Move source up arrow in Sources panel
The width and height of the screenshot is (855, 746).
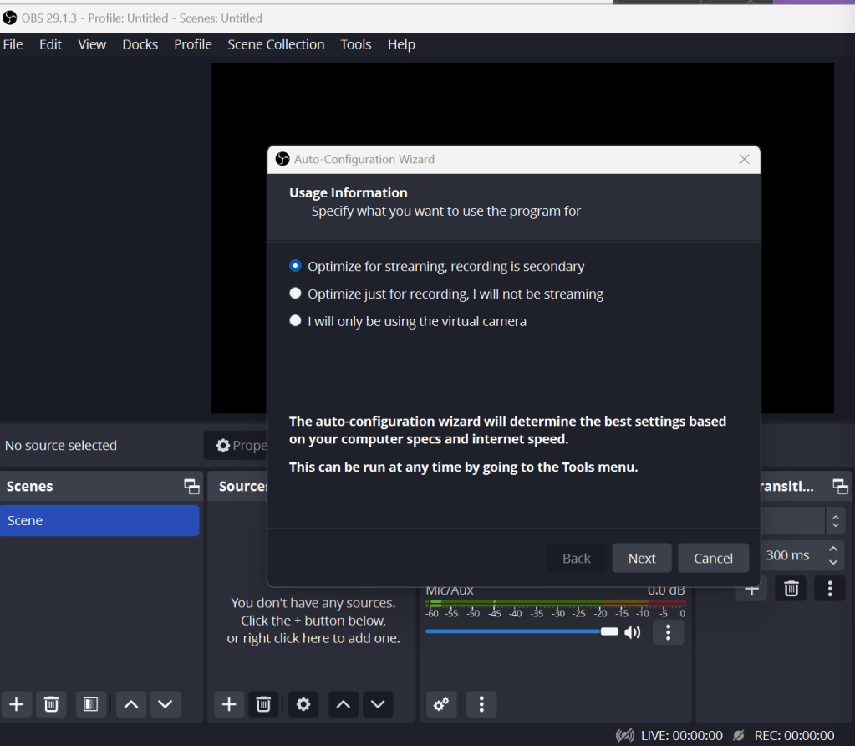tap(343, 704)
